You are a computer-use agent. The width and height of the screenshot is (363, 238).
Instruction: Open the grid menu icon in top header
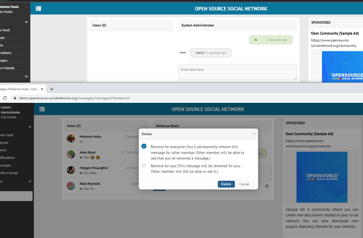(x=38, y=8)
